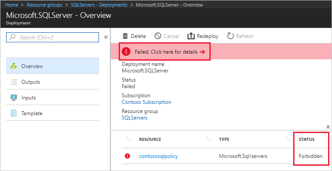Click the Redeploy upload arrow icon

191,36
